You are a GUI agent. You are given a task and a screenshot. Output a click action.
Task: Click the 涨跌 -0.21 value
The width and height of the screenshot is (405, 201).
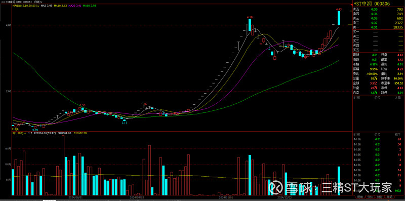(374, 59)
